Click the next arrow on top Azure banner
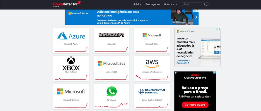Screen dimensions: 261x111 point(196,17)
